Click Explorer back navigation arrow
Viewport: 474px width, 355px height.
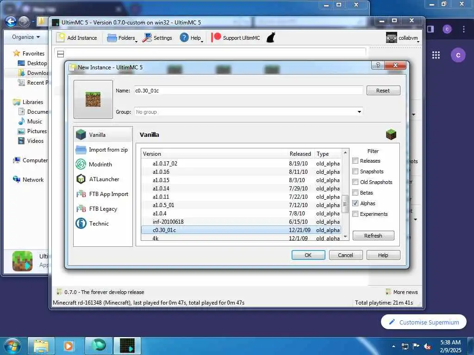point(11,21)
